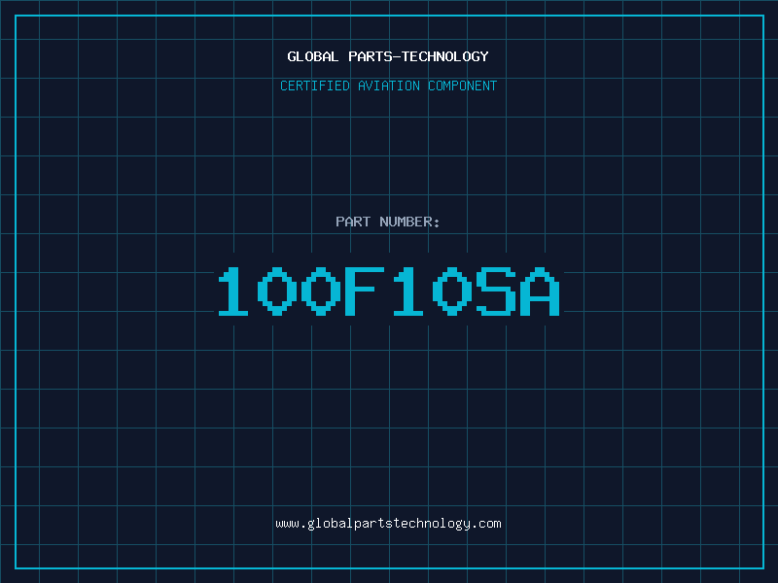Click the letter S in the part number
The height and width of the screenshot is (583, 778).
(x=498, y=292)
